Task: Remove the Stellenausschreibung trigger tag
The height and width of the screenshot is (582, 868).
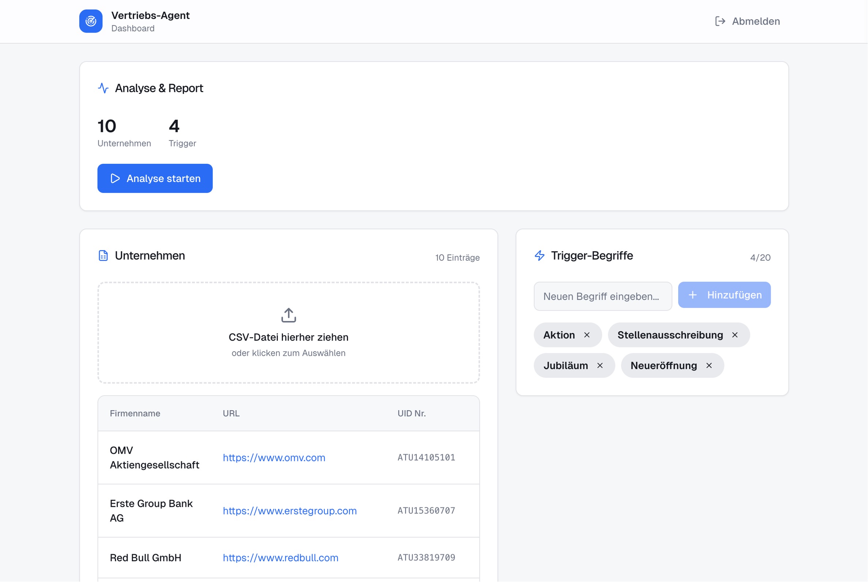Action: [734, 335]
